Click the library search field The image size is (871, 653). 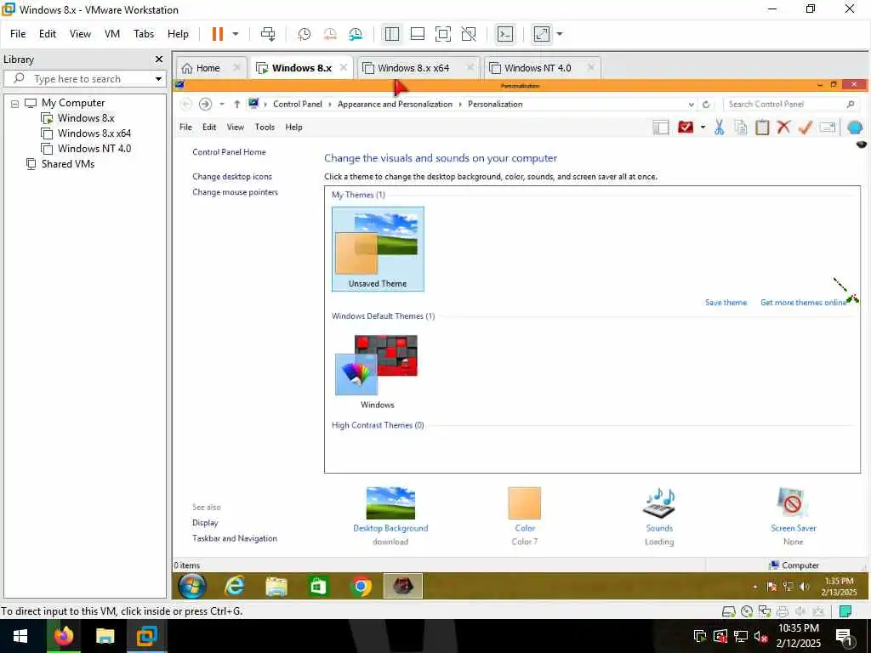84,79
